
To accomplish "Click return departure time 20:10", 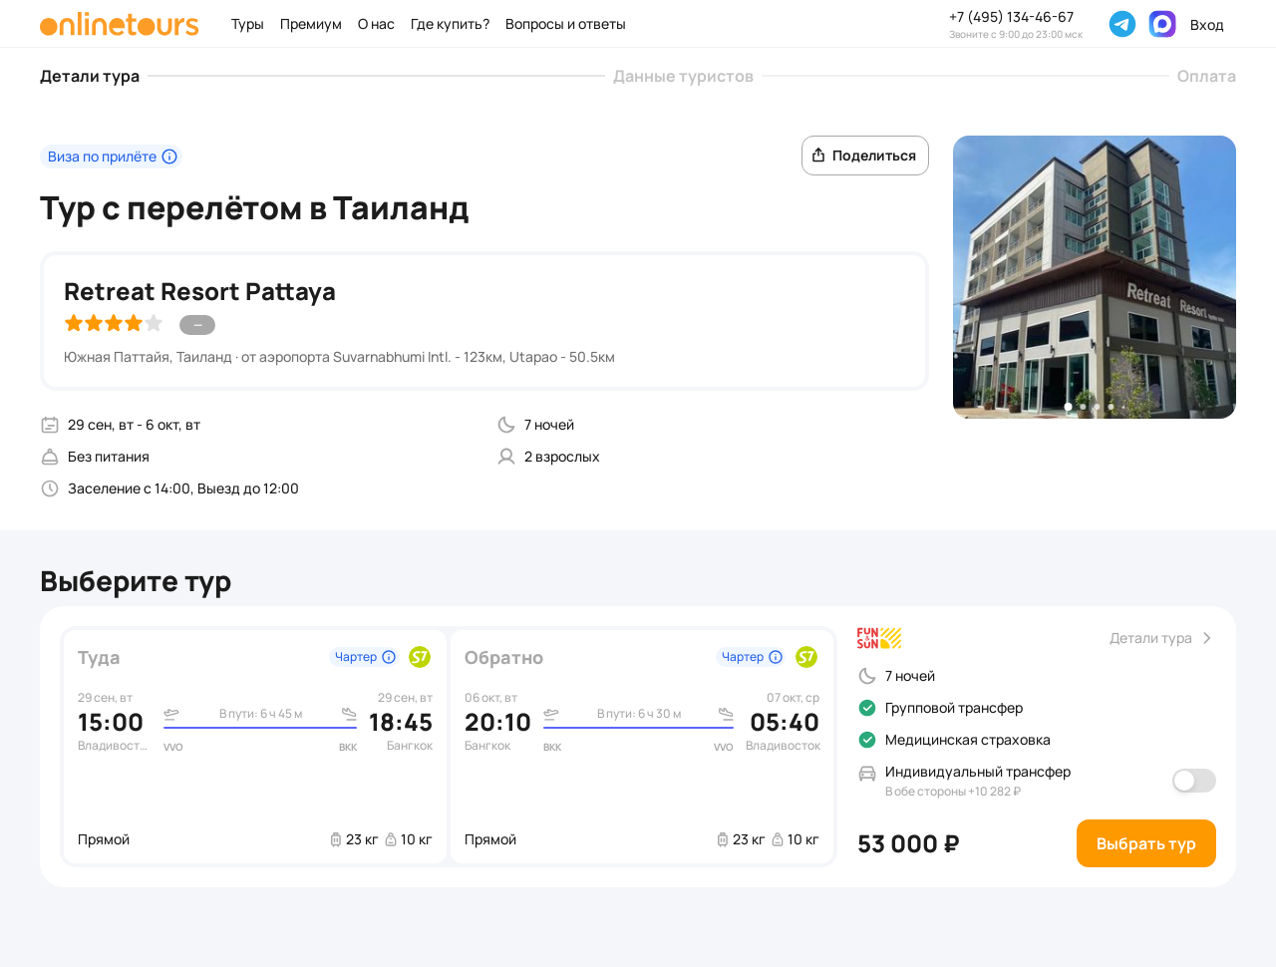I will (x=497, y=723).
